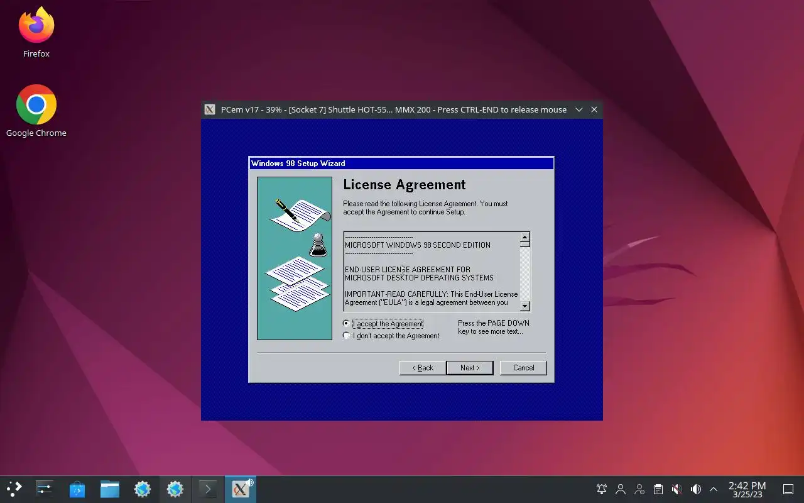Open System Settings from the taskbar
This screenshot has height=503, width=804.
45,489
